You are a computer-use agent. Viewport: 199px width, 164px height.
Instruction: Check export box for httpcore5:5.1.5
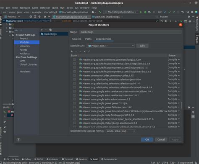(x=74, y=67)
